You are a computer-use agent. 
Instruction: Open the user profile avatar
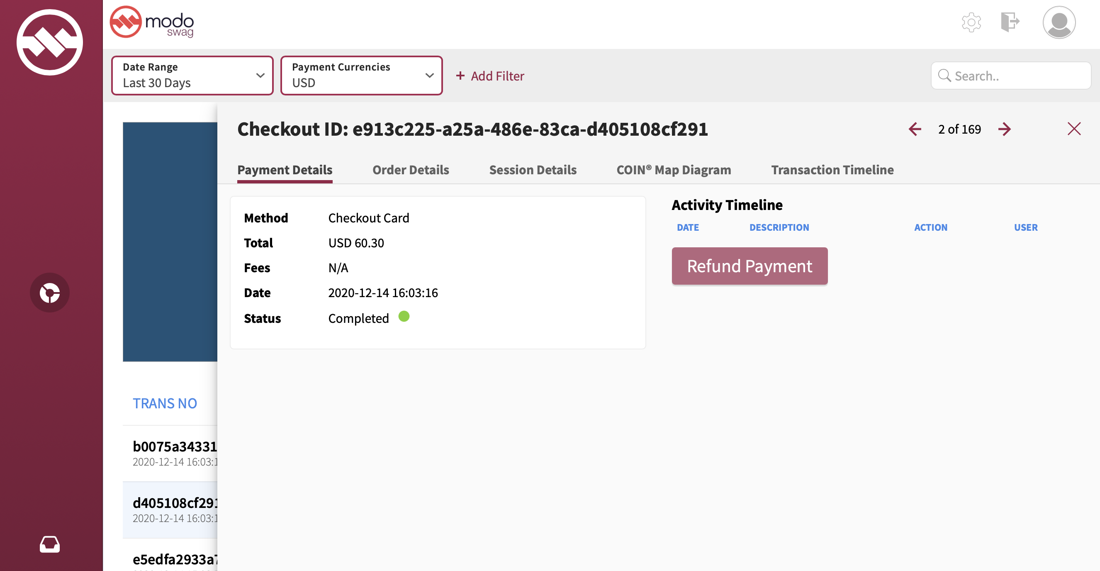coord(1059,22)
